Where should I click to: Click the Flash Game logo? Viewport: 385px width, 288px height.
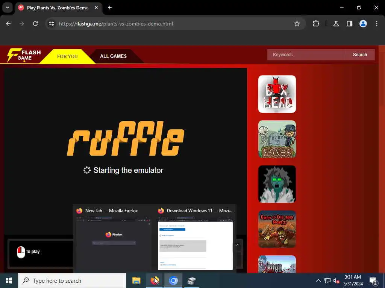tap(24, 55)
